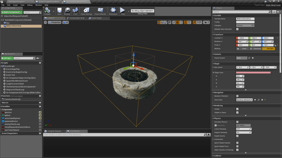Set Mobility to Static
Image resolution: width=282 pixels, height=158 pixels.
242,49
